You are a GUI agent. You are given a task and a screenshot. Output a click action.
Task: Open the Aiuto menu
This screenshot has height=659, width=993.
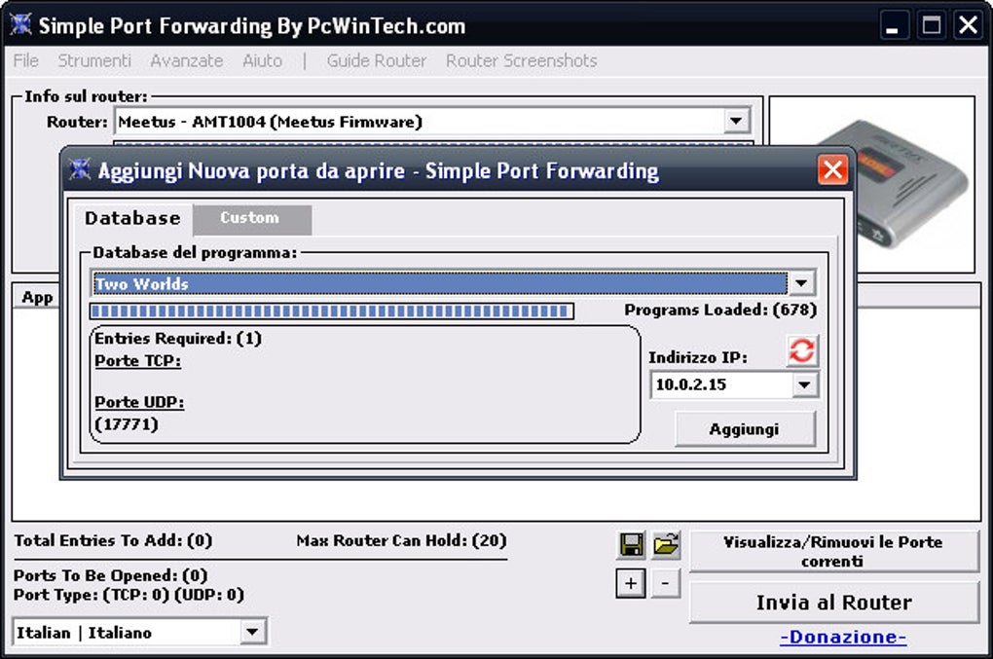click(262, 60)
